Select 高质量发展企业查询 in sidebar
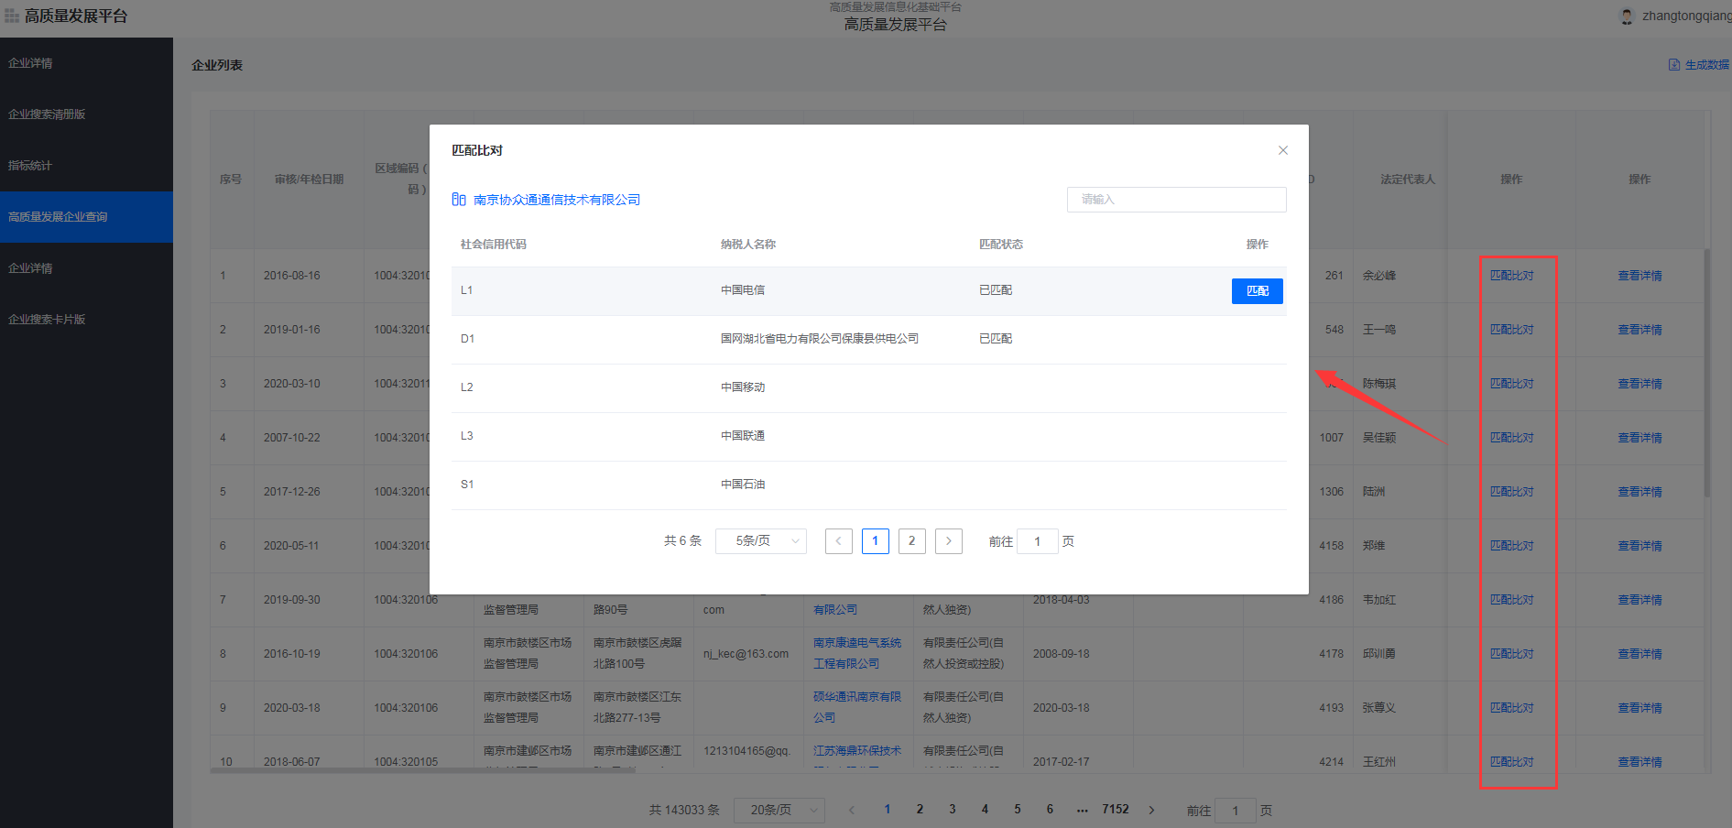 (86, 217)
